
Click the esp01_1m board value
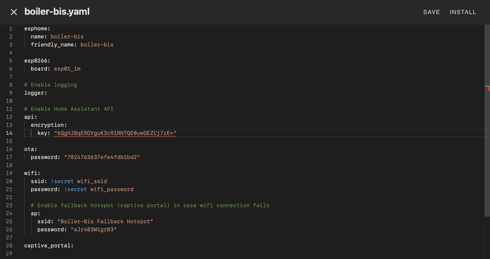[67, 69]
